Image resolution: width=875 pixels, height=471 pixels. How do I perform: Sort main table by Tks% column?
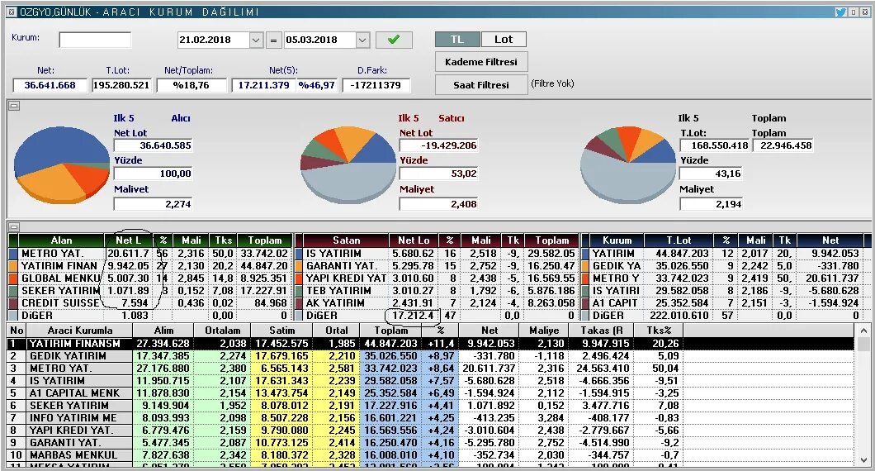click(x=659, y=331)
